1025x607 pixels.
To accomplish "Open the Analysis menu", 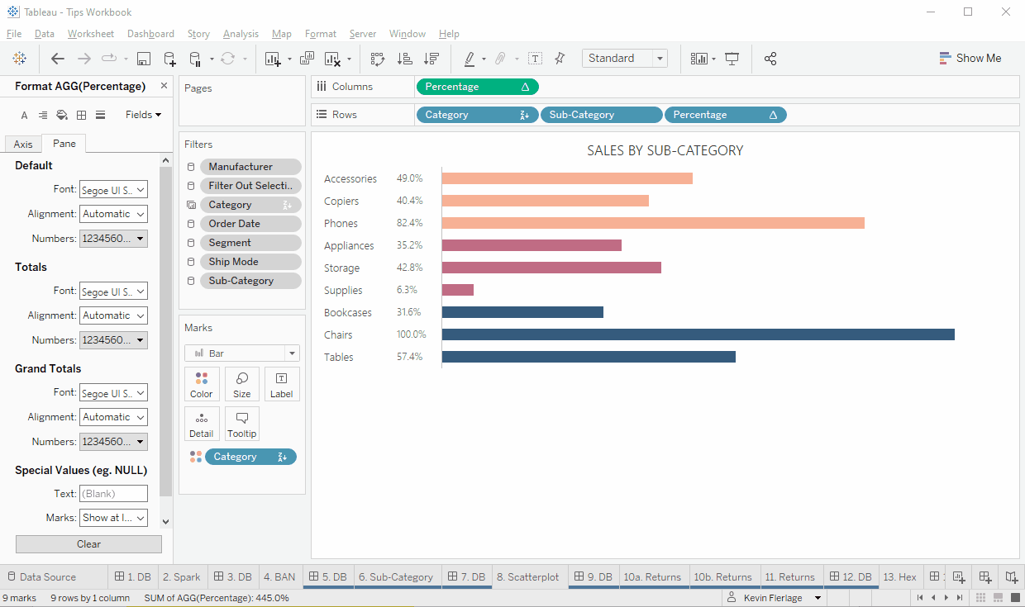I will click(x=241, y=34).
